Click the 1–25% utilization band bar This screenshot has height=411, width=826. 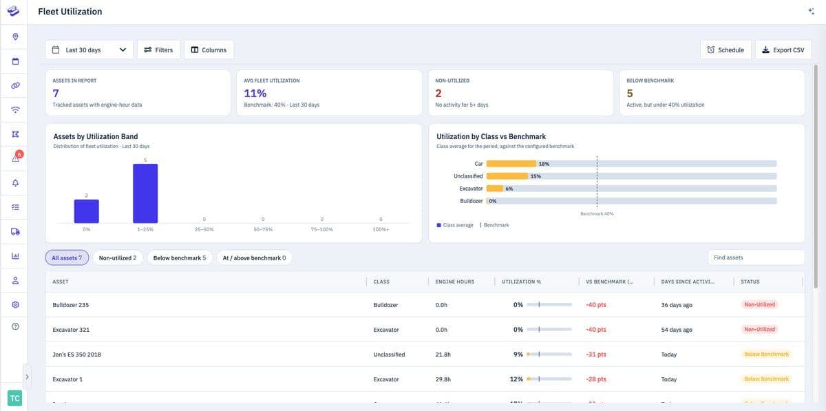145,193
